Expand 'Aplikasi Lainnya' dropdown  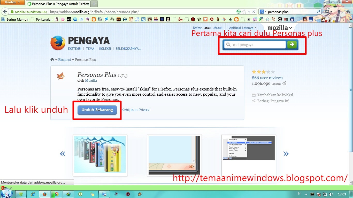243,28
